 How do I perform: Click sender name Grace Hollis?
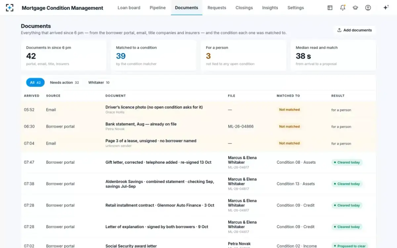115,112
